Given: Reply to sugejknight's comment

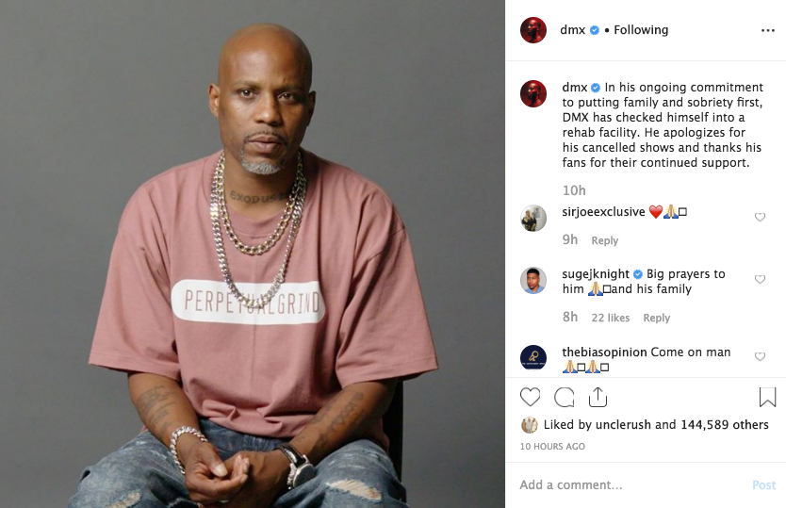Looking at the screenshot, I should [656, 318].
